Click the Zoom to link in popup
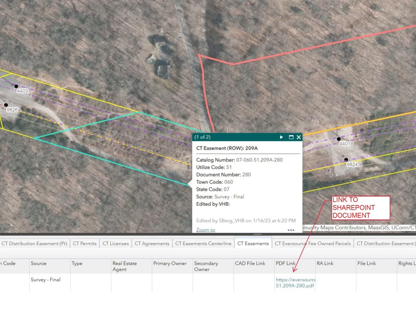Viewport: 416px width, 312px height. click(x=205, y=230)
